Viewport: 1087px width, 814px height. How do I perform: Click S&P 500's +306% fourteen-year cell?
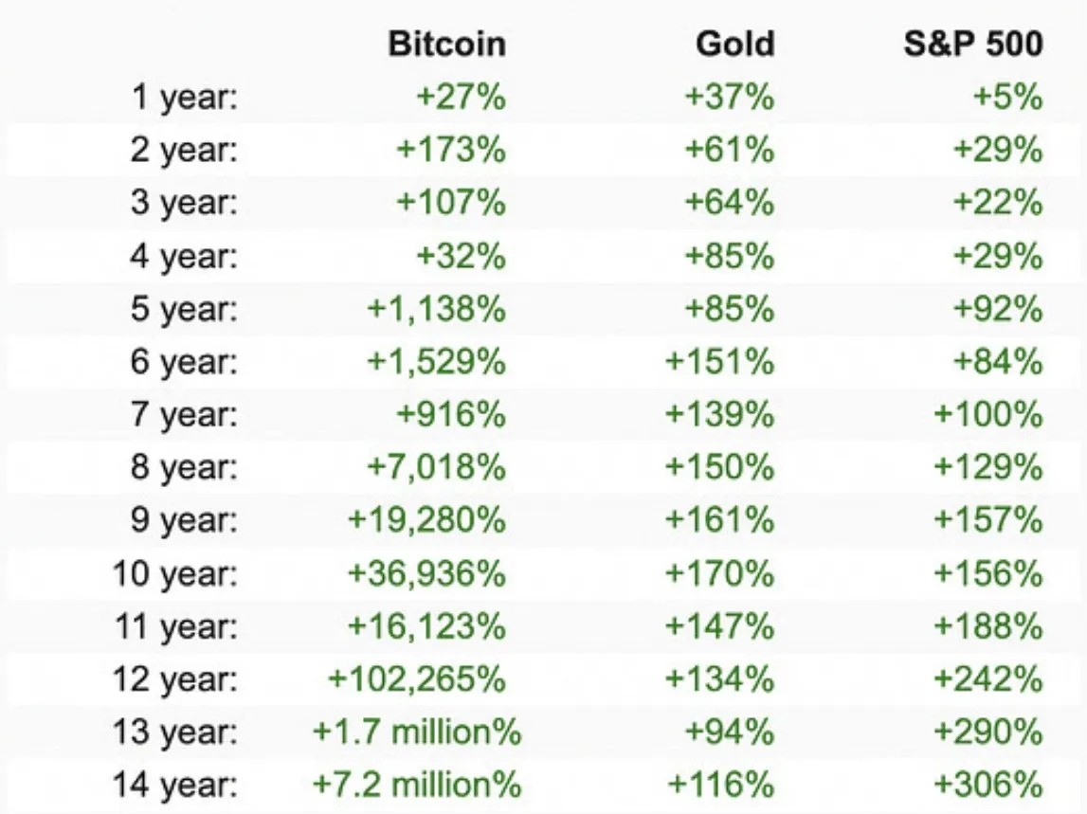pos(988,786)
